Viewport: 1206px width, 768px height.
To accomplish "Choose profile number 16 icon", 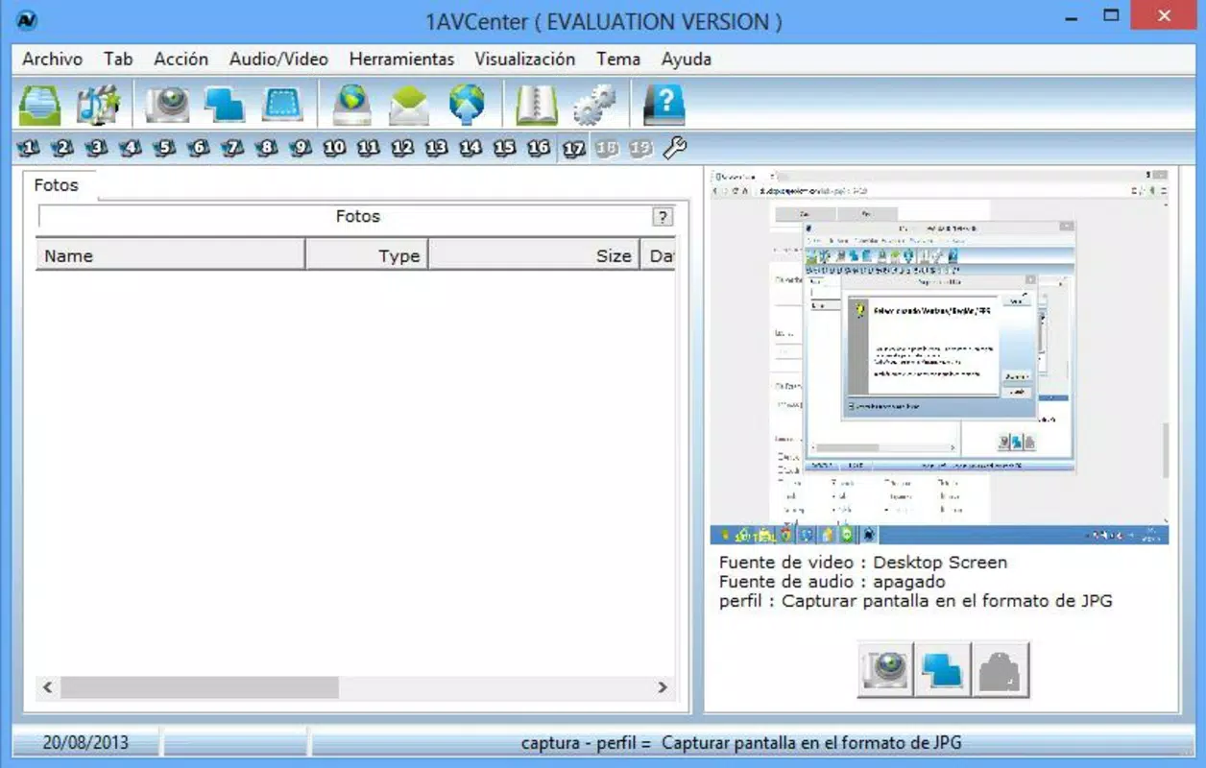I will tap(539, 148).
